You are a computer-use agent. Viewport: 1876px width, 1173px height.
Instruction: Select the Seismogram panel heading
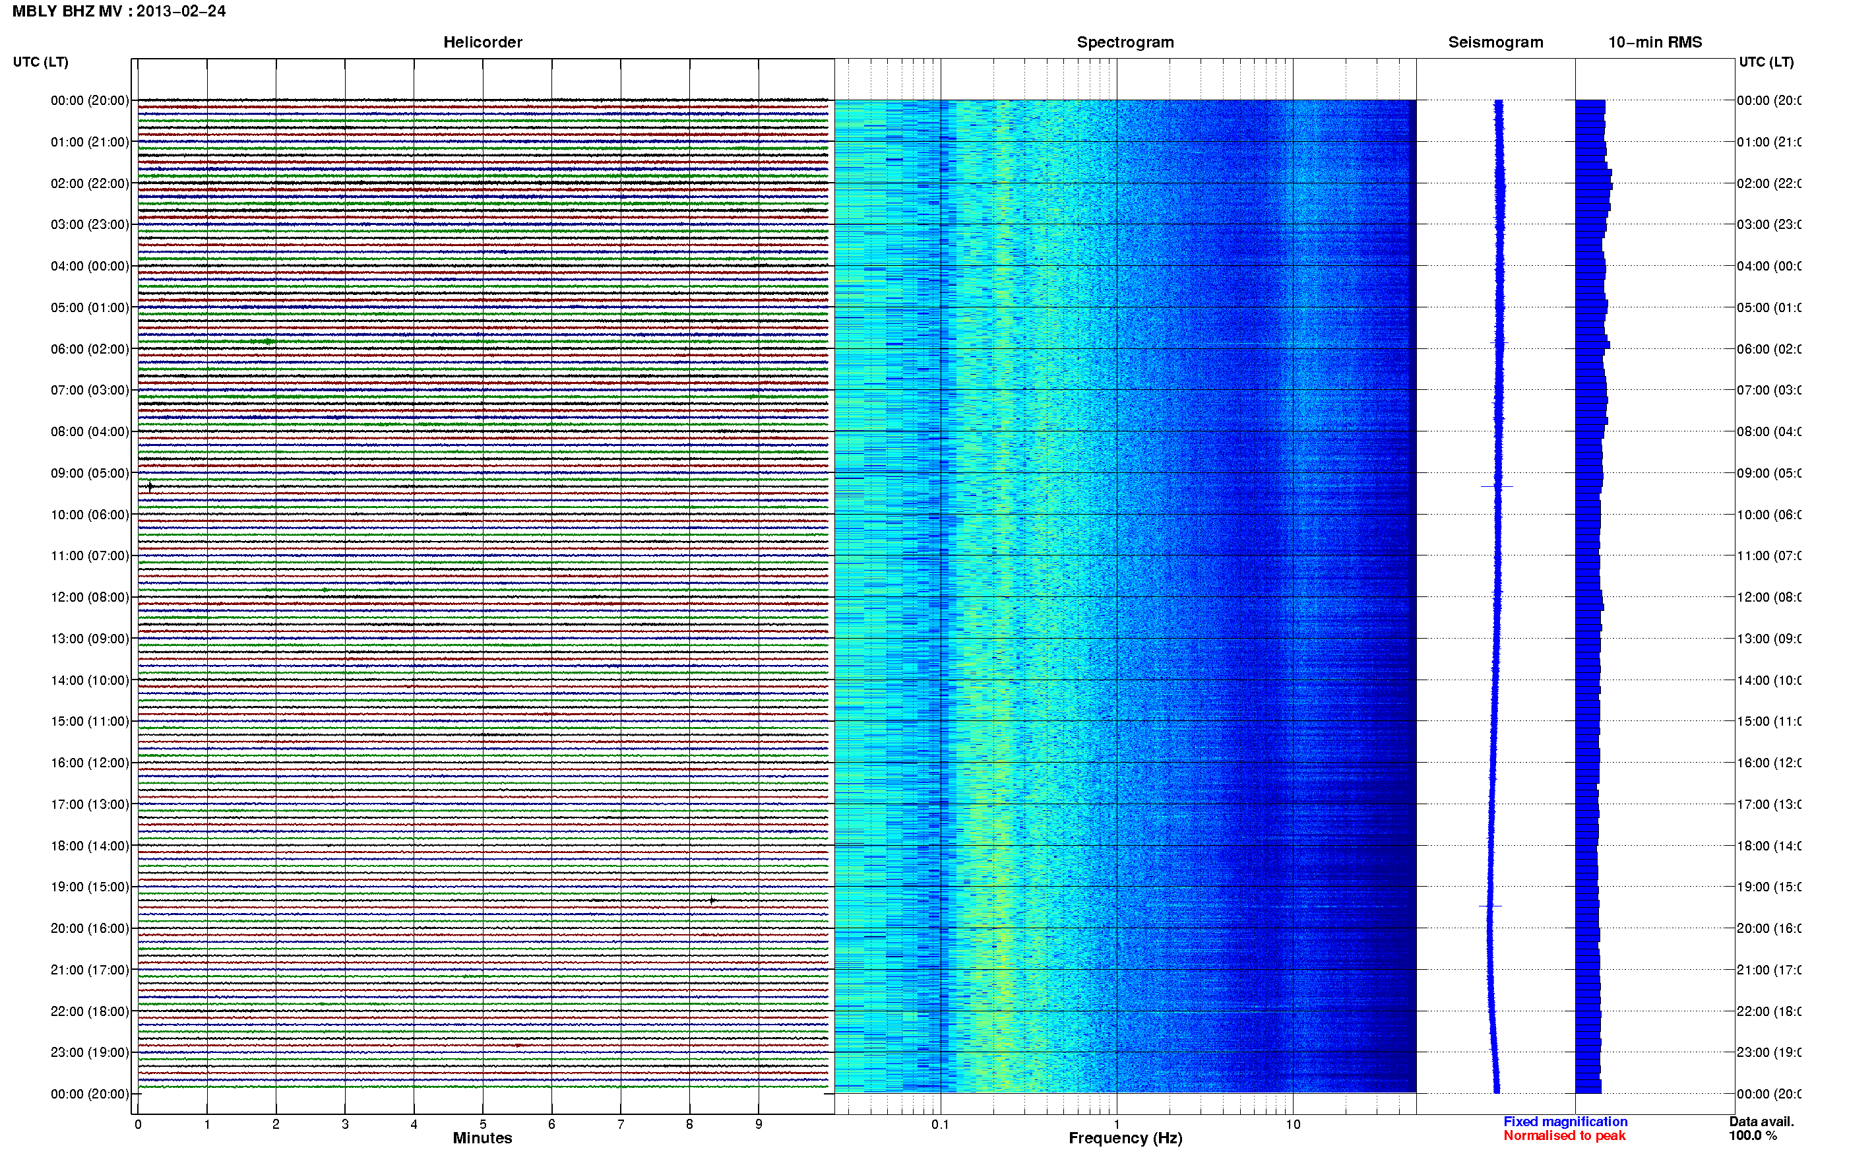point(1495,42)
